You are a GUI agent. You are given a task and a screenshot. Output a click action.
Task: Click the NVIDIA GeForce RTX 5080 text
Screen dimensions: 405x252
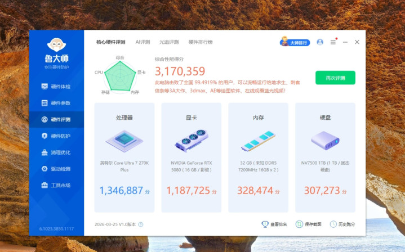coord(192,166)
